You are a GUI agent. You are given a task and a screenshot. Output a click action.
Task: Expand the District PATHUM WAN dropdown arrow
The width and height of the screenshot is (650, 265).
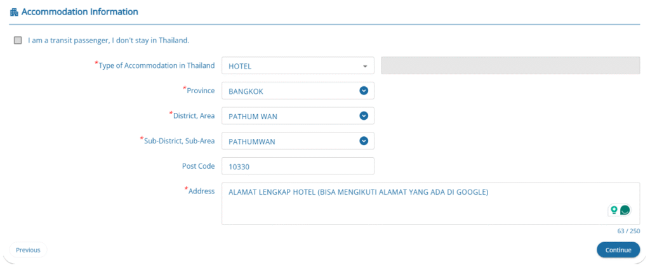pyautogui.click(x=364, y=116)
